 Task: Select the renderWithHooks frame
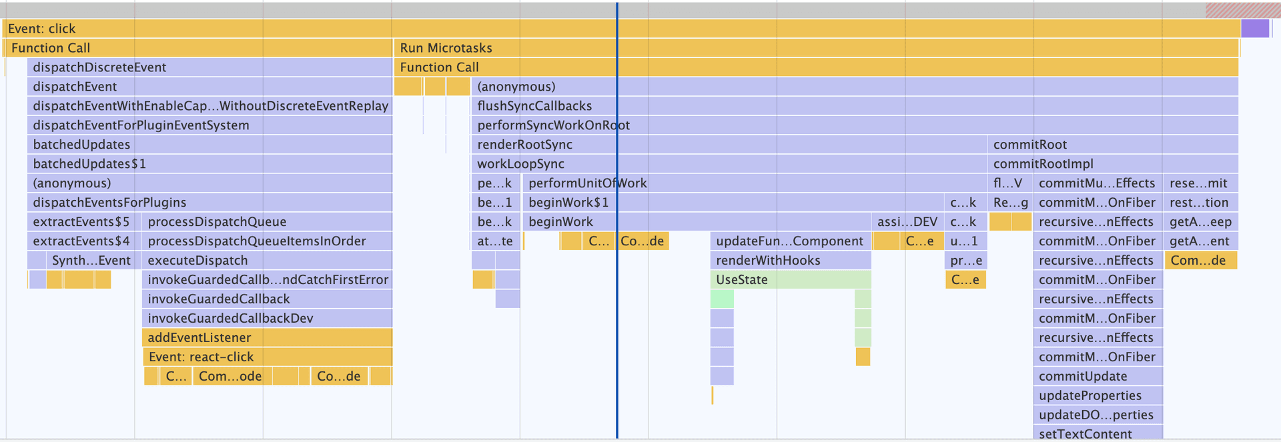791,261
